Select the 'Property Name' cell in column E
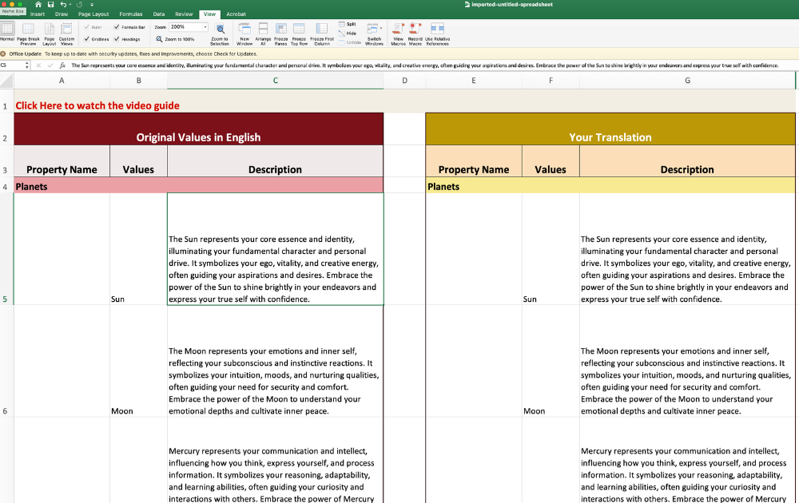 473,161
